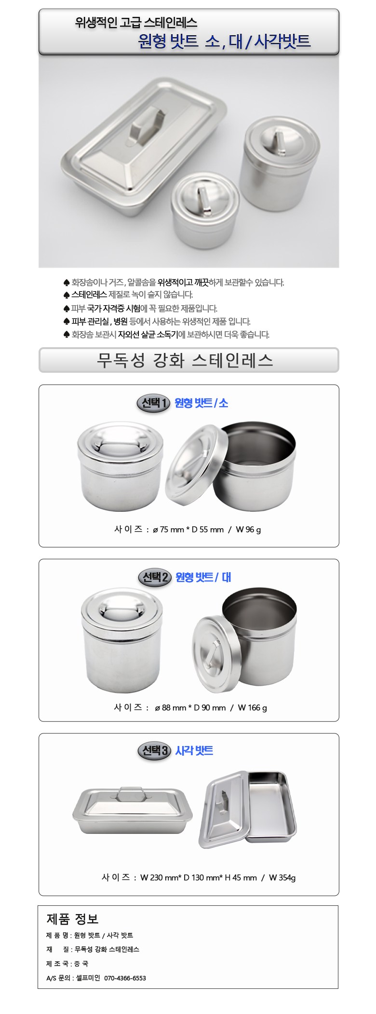
Task: Click the closed square tray image
Action: pyautogui.click(x=133, y=810)
